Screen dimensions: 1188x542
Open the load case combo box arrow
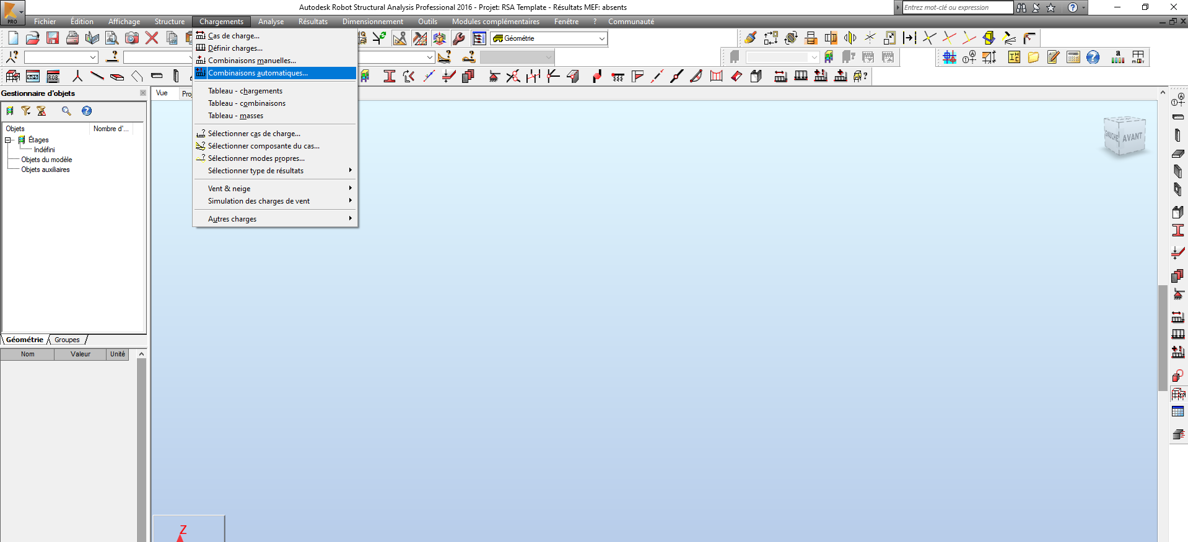click(430, 58)
